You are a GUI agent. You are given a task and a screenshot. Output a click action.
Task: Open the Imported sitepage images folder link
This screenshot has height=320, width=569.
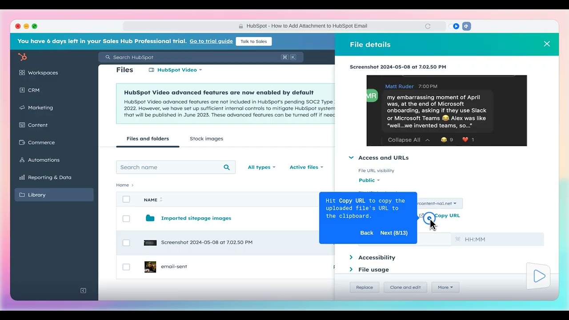(x=196, y=218)
